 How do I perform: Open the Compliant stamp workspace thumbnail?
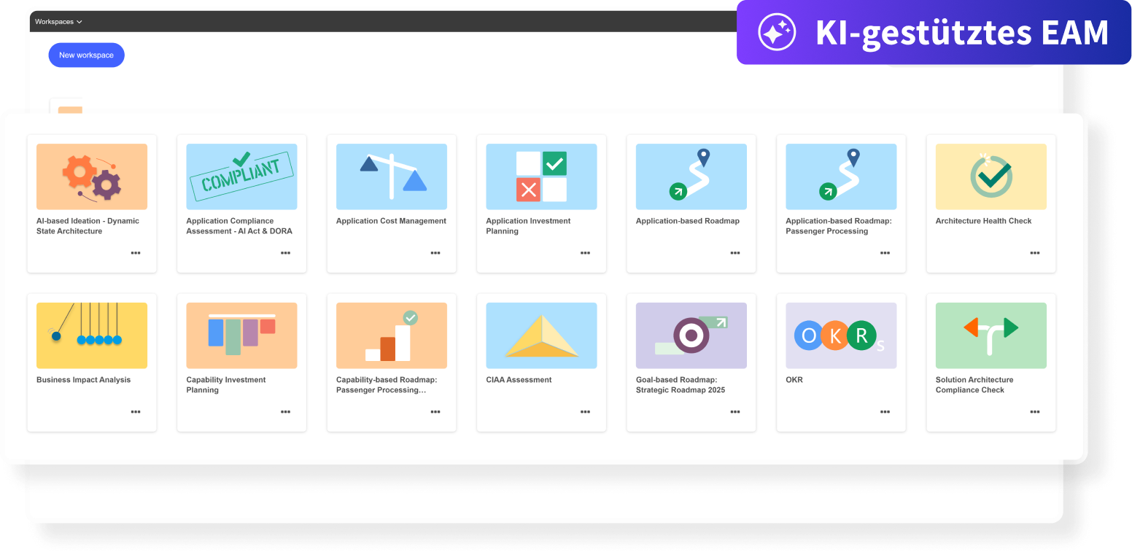pos(241,176)
